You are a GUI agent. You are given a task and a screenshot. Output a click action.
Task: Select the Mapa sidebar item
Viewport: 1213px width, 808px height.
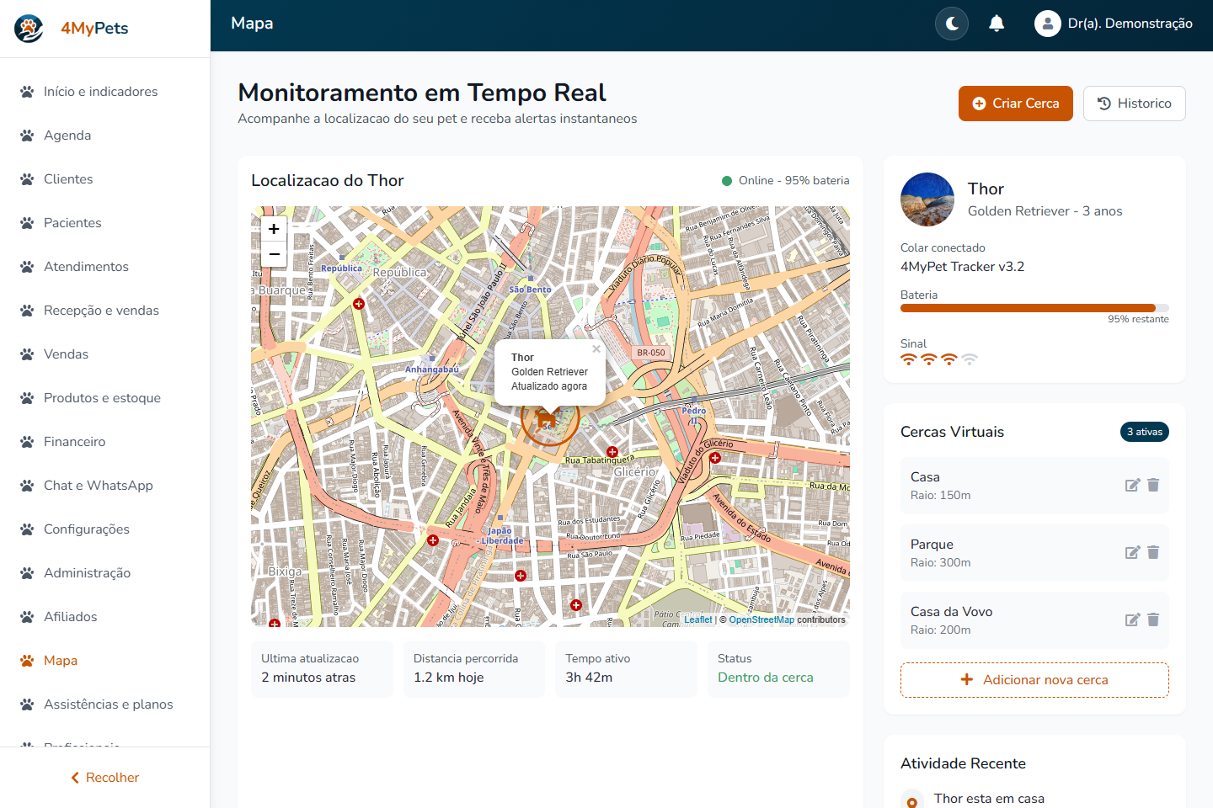[104, 661]
